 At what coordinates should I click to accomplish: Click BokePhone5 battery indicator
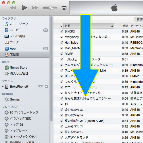tap(41, 87)
